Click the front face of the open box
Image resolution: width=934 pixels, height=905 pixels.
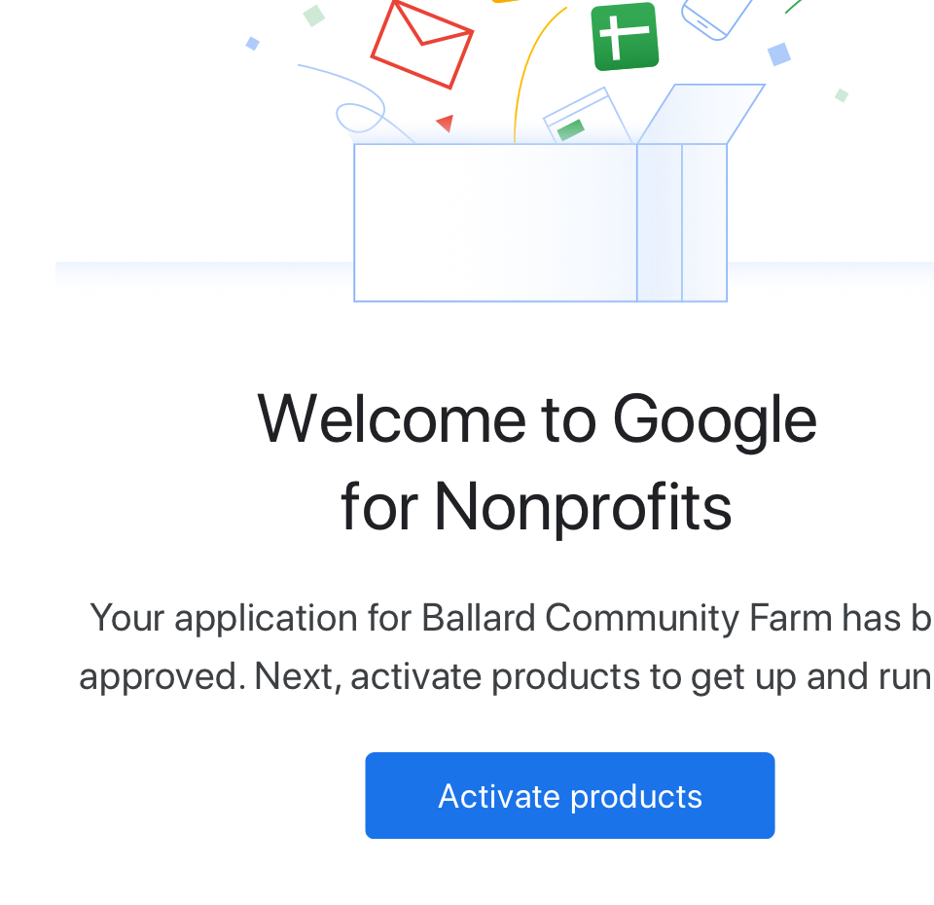tap(495, 223)
